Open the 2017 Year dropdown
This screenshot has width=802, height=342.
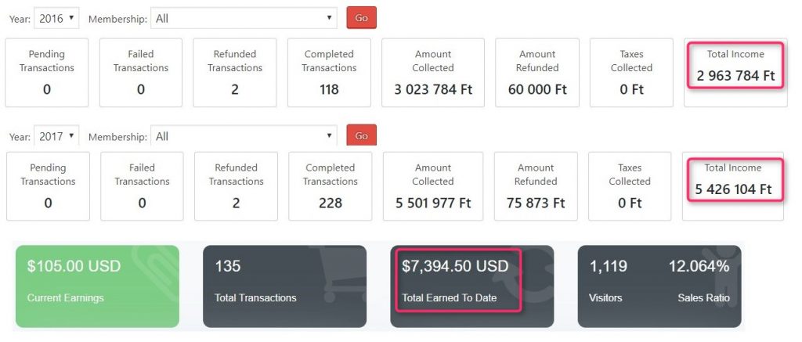pos(56,136)
